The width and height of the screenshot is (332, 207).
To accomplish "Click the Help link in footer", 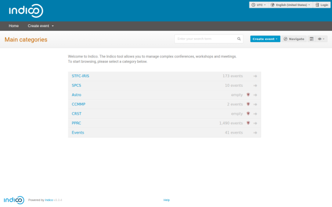I will point(167,200).
